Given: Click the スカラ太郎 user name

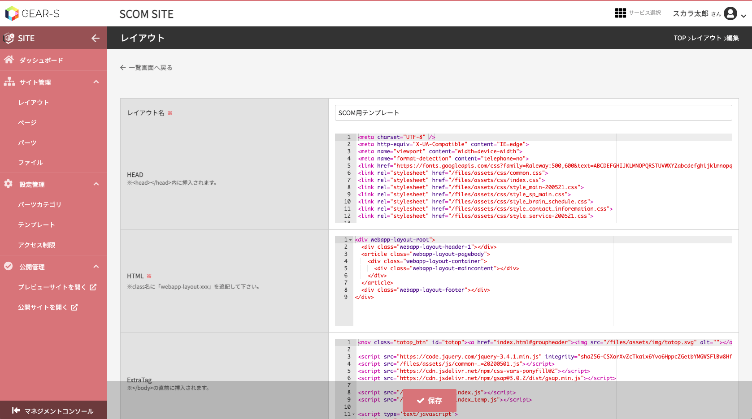Looking at the screenshot, I should click(691, 13).
